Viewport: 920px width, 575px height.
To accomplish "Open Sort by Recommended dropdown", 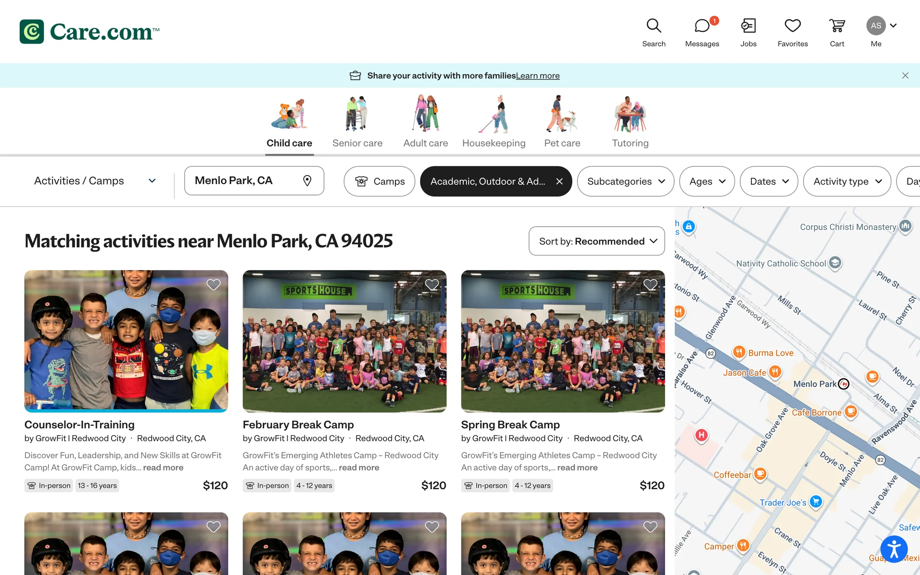I will point(597,241).
